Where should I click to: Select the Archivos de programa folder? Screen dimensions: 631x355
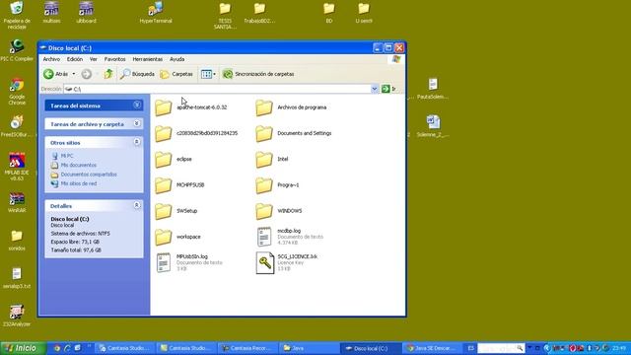tap(291, 107)
